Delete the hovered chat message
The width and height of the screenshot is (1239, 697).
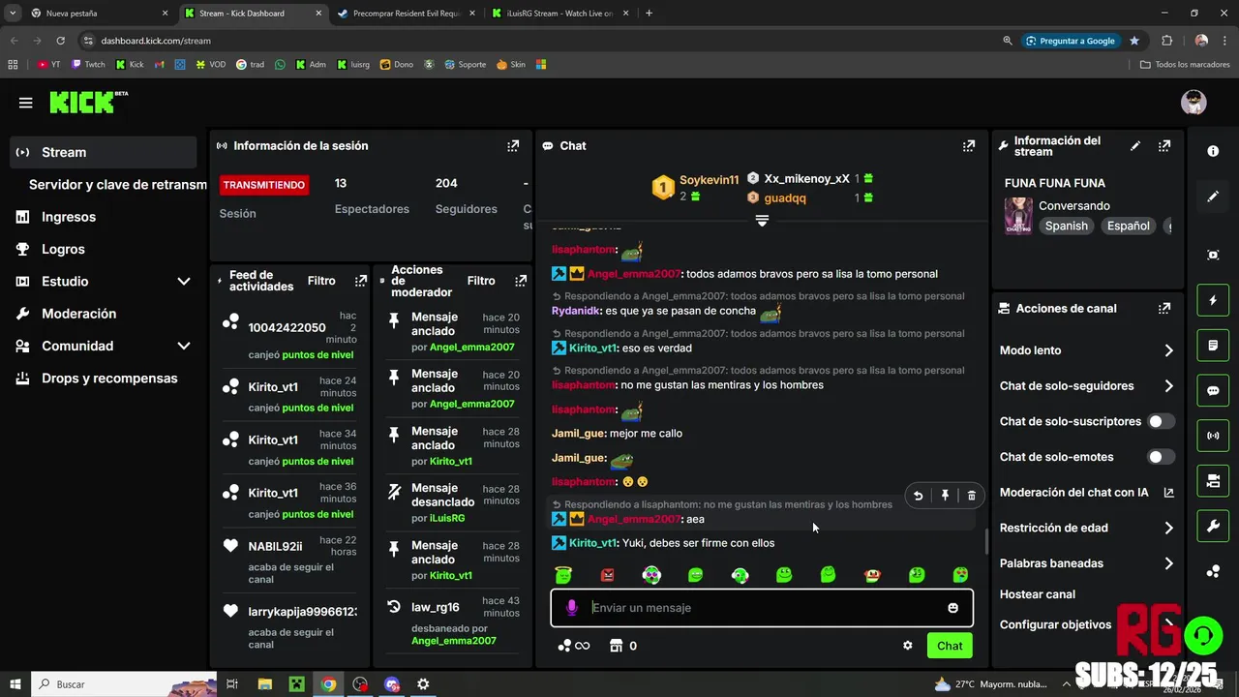coord(972,496)
